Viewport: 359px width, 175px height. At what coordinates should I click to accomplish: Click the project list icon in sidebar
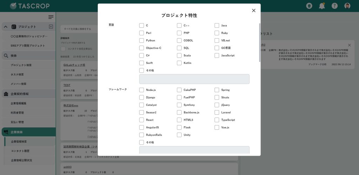[x=14, y=27]
